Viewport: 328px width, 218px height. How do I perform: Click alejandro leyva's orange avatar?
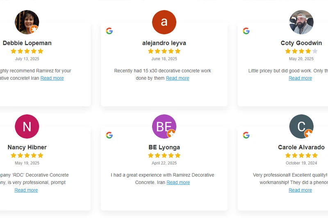pos(164,22)
